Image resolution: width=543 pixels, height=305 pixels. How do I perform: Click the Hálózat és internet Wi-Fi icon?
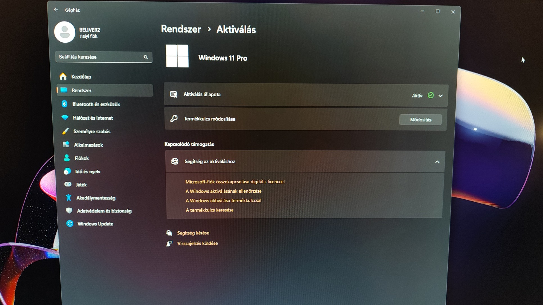coord(65,118)
